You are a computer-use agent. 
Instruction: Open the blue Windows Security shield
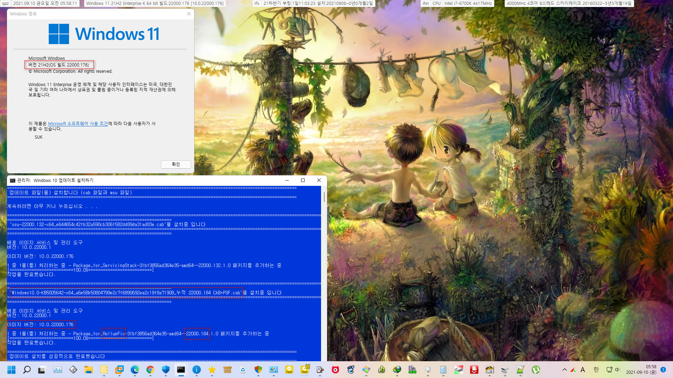coord(165,370)
